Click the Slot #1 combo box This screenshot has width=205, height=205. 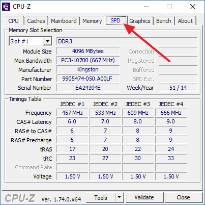[x=31, y=41]
